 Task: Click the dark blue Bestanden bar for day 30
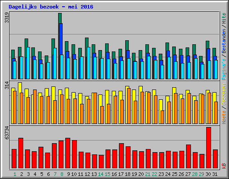coord(208,55)
